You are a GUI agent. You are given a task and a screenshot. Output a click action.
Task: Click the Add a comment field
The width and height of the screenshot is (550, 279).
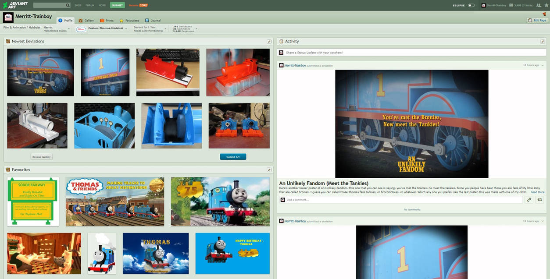click(401, 200)
